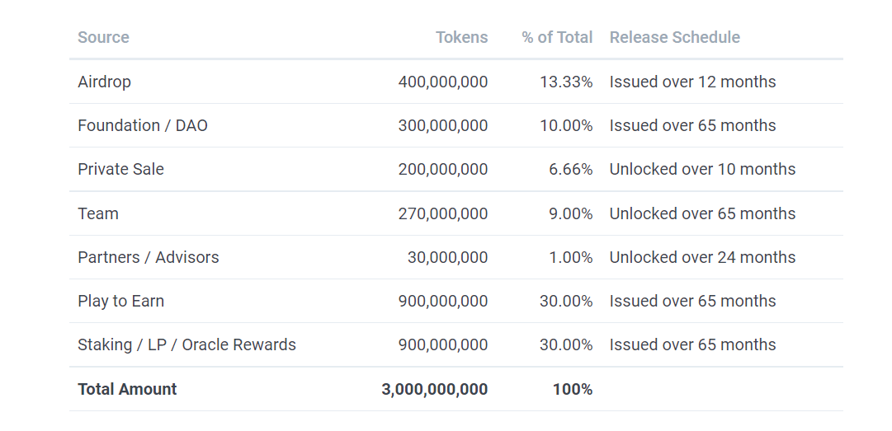Click the 3,000,000,000 total tokens value
Image resolution: width=892 pixels, height=431 pixels.
click(434, 389)
